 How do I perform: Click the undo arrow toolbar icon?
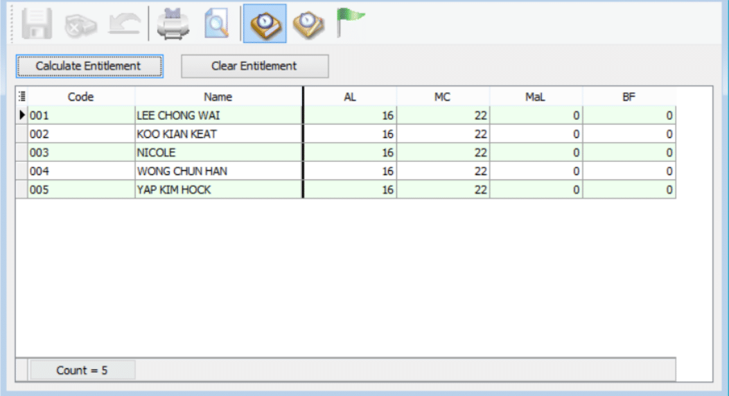point(124,25)
